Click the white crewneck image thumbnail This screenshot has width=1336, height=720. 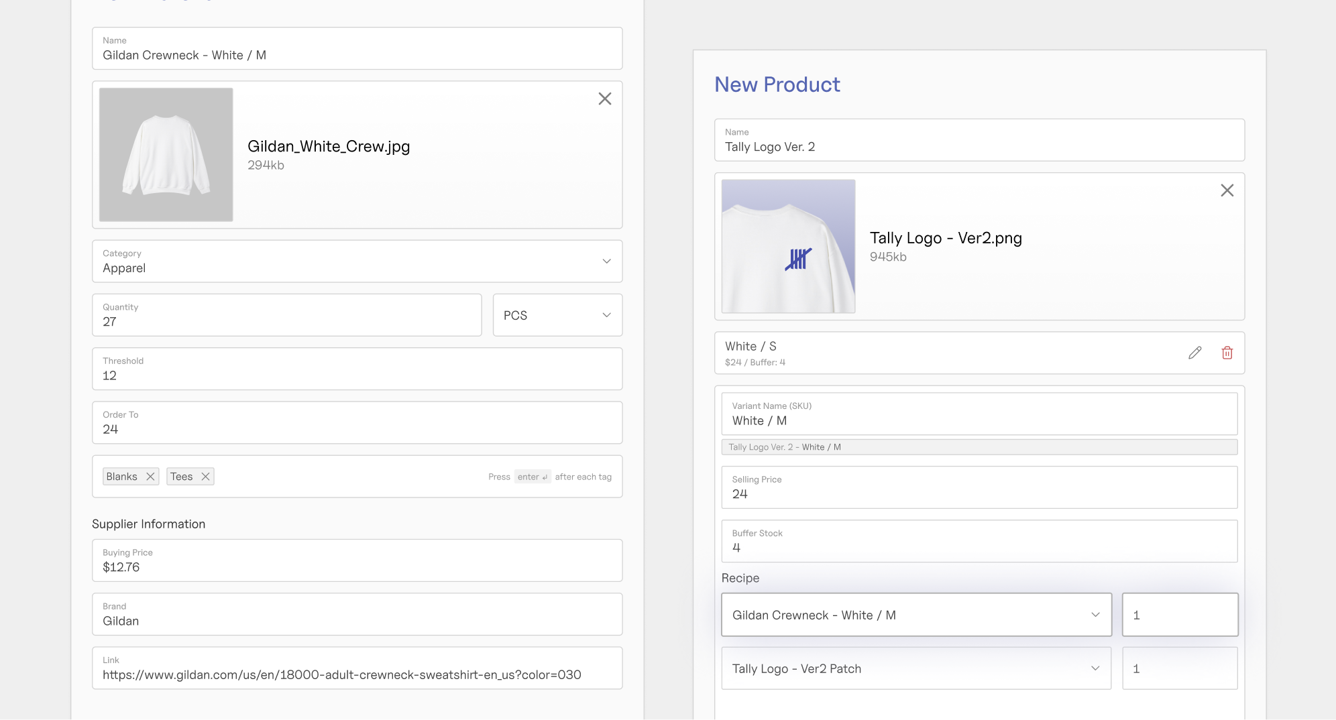(166, 155)
